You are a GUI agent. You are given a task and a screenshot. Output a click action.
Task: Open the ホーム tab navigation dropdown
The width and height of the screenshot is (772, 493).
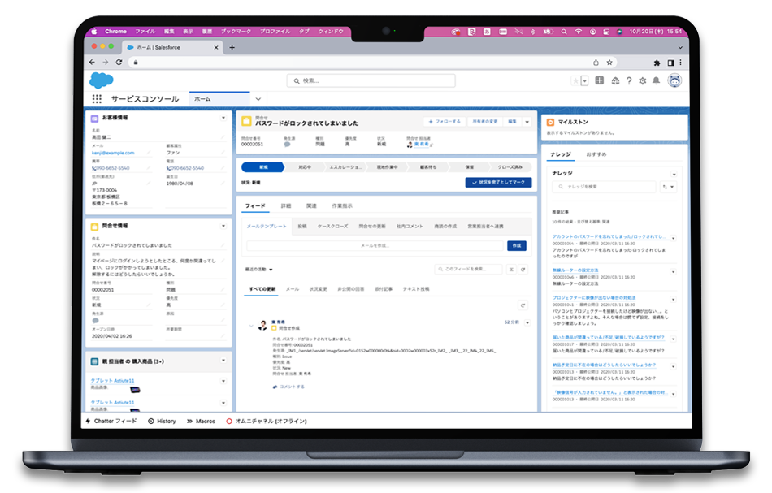(258, 99)
